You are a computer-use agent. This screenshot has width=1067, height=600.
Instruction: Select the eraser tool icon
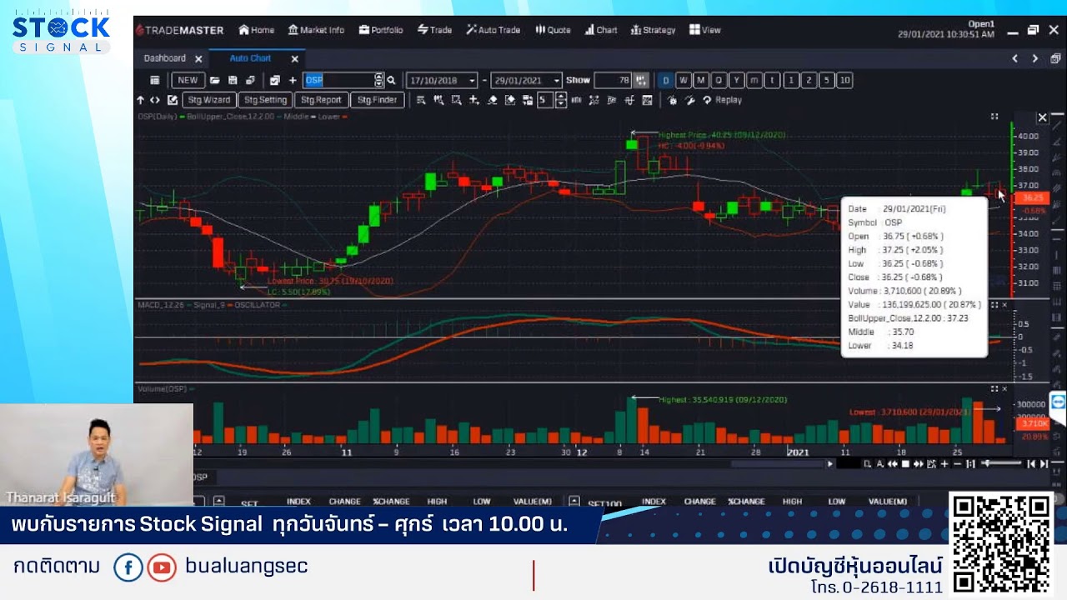click(492, 100)
